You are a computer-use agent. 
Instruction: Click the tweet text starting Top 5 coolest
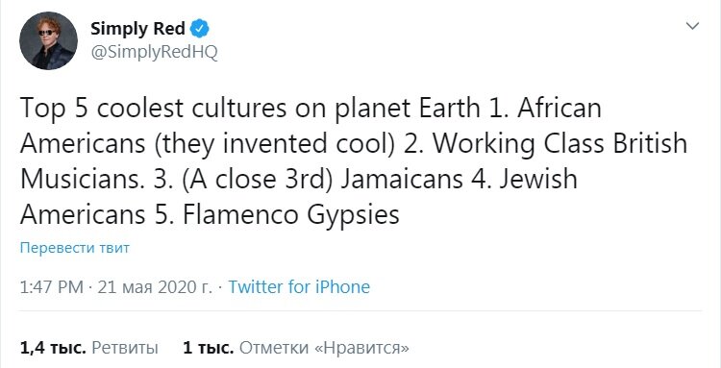(x=354, y=161)
